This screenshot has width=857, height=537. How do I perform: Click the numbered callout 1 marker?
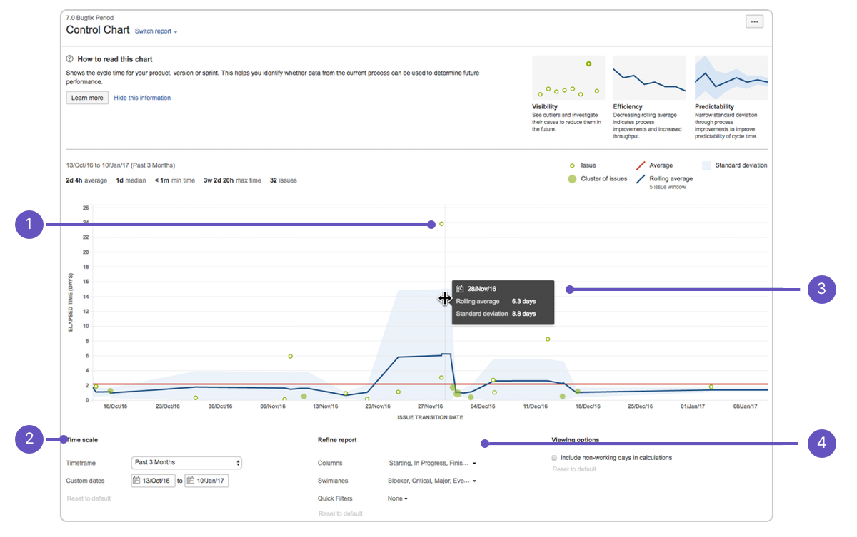coord(29,225)
